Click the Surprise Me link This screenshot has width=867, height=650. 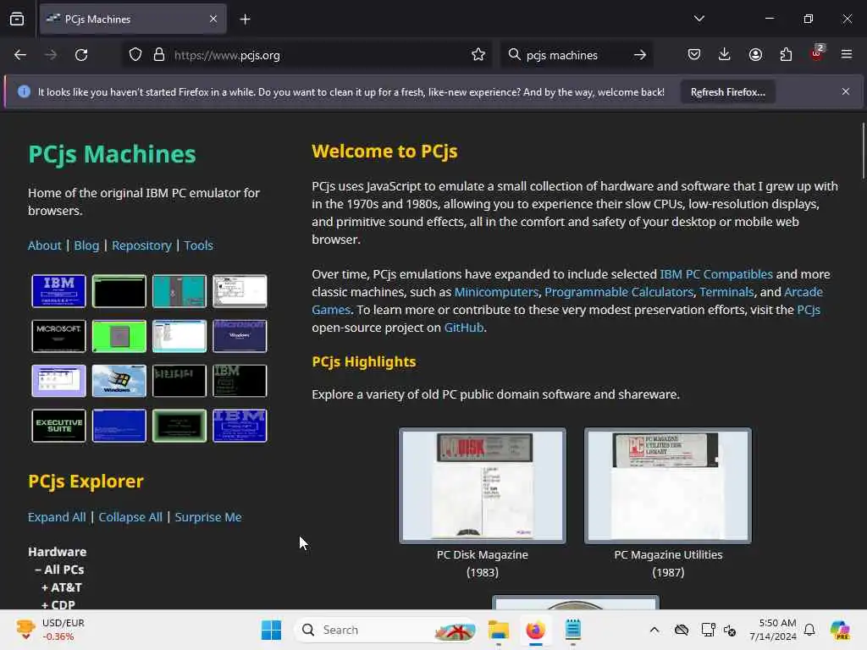pos(208,517)
